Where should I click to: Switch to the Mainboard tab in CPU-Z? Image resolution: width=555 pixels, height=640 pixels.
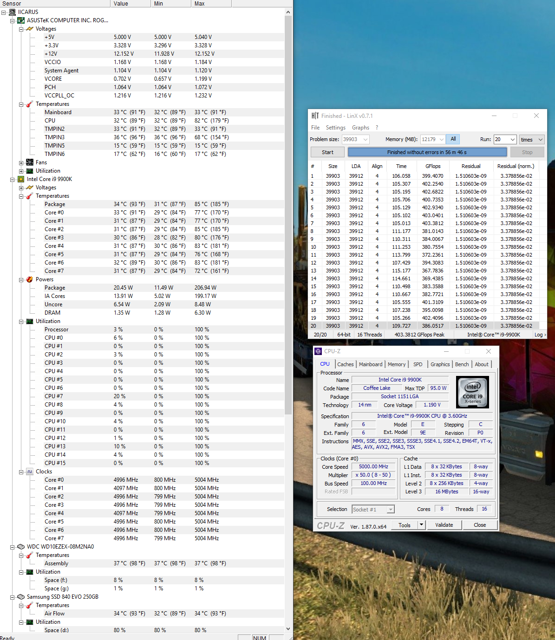[371, 364]
